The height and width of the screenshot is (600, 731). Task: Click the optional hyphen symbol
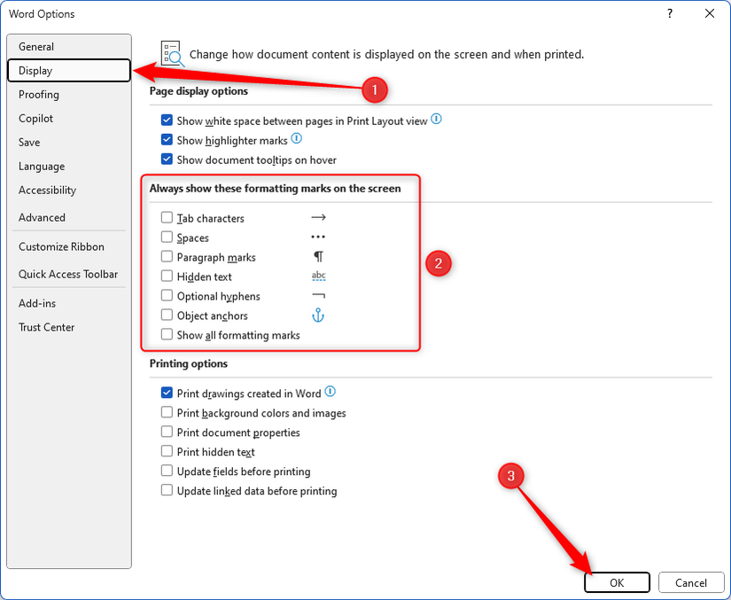[317, 296]
